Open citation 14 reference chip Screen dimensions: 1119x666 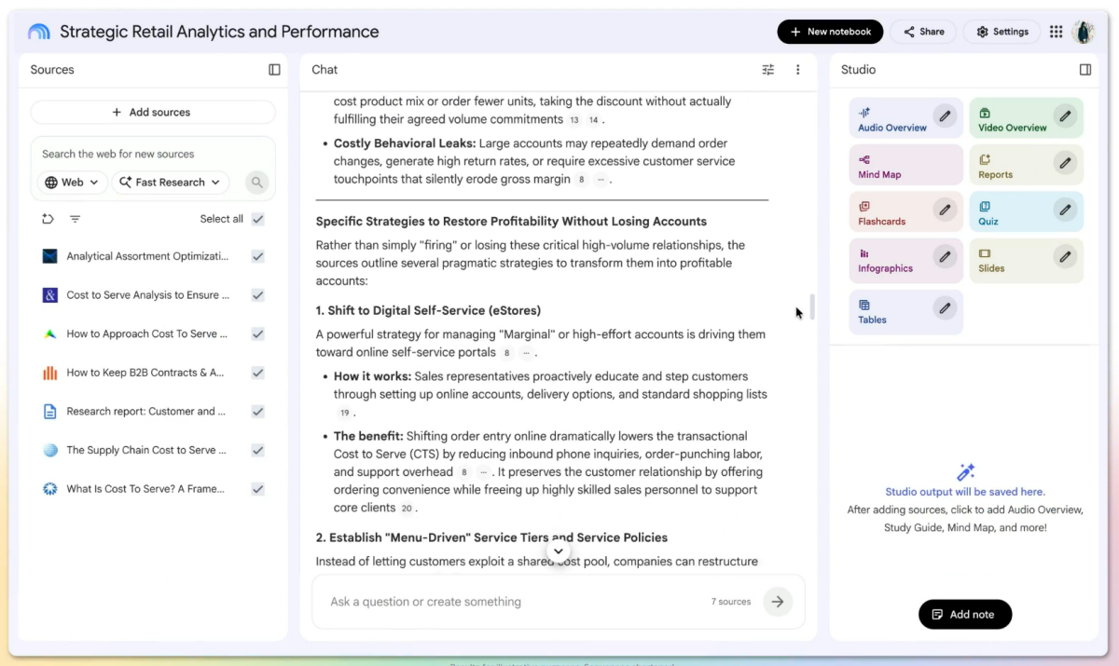593,120
